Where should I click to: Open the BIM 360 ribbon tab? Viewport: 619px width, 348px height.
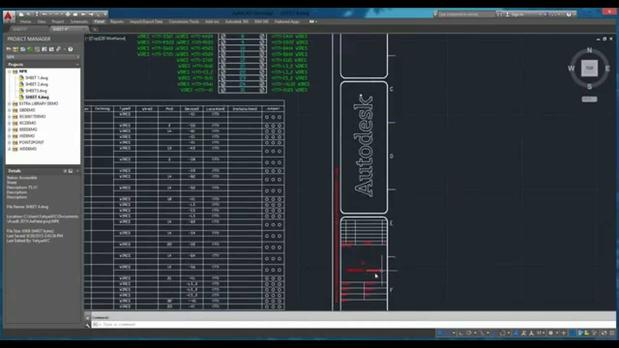coord(262,22)
